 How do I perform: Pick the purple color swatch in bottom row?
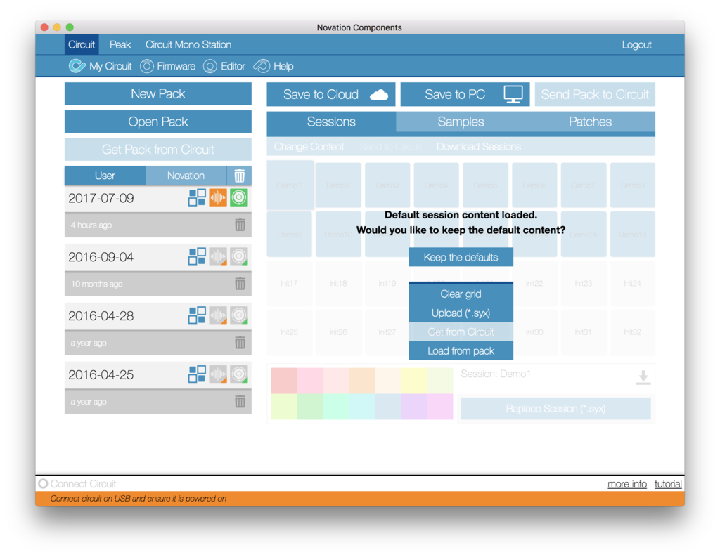click(414, 407)
